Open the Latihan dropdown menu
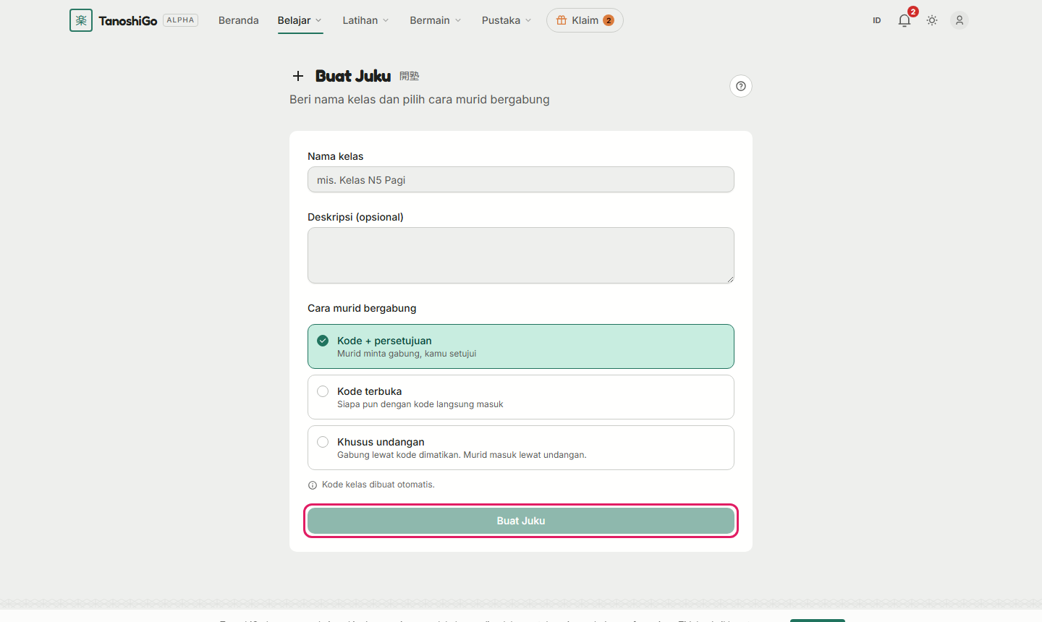 365,20
